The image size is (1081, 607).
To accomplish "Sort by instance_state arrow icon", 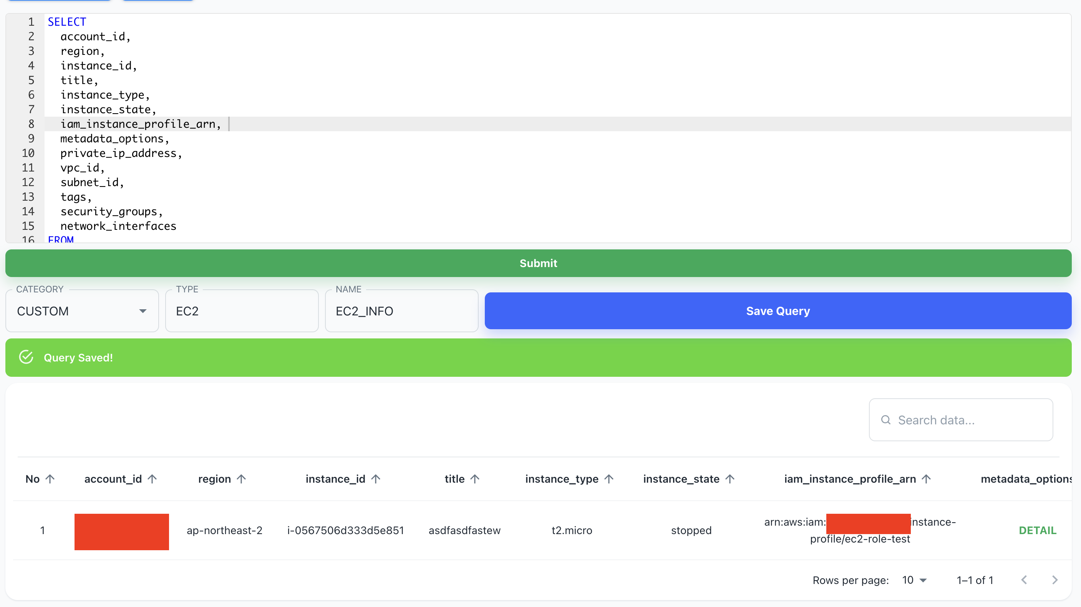I will [x=730, y=479].
